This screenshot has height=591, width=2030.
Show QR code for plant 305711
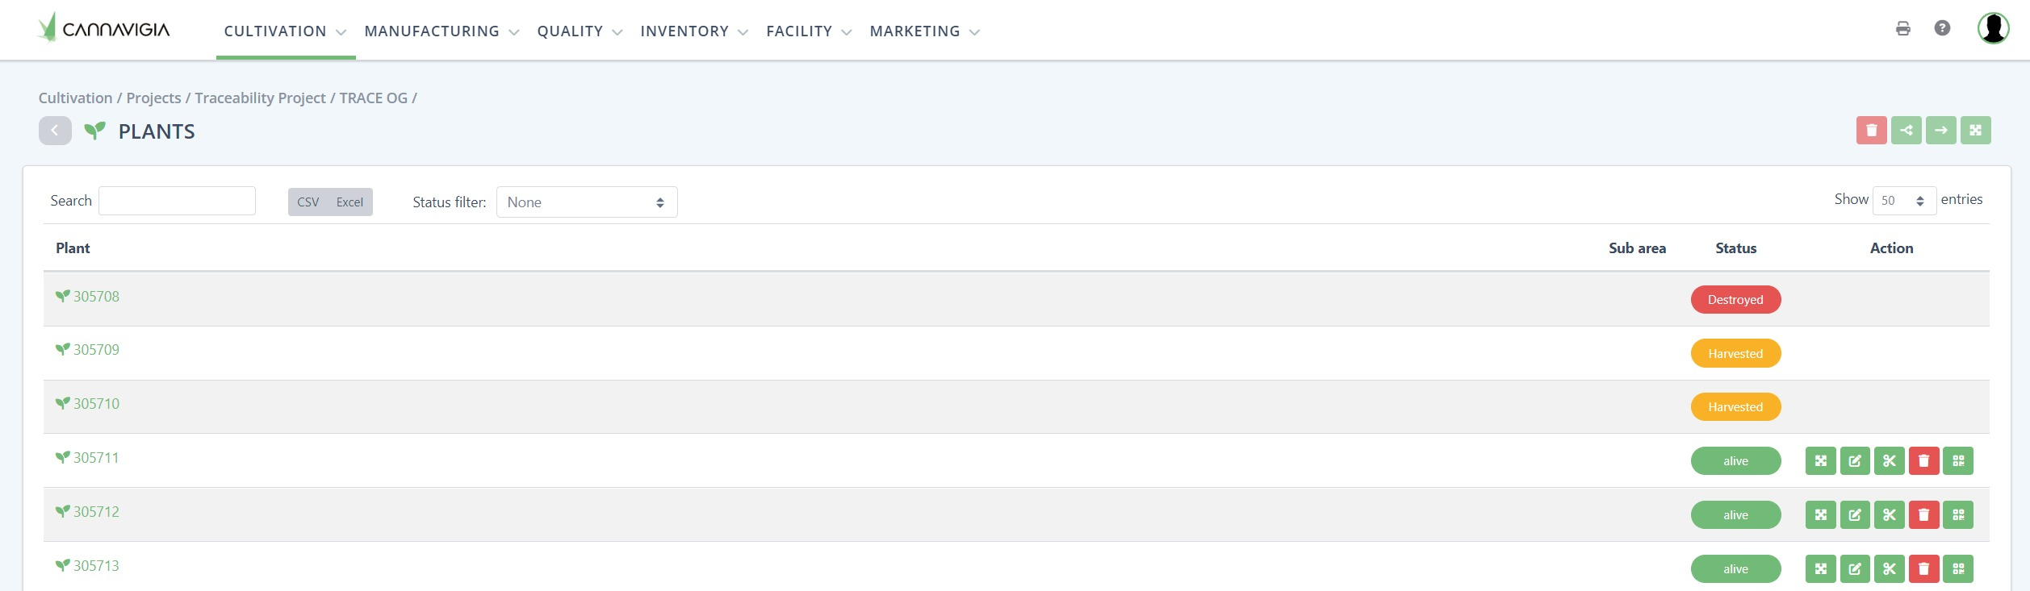[x=1957, y=461]
